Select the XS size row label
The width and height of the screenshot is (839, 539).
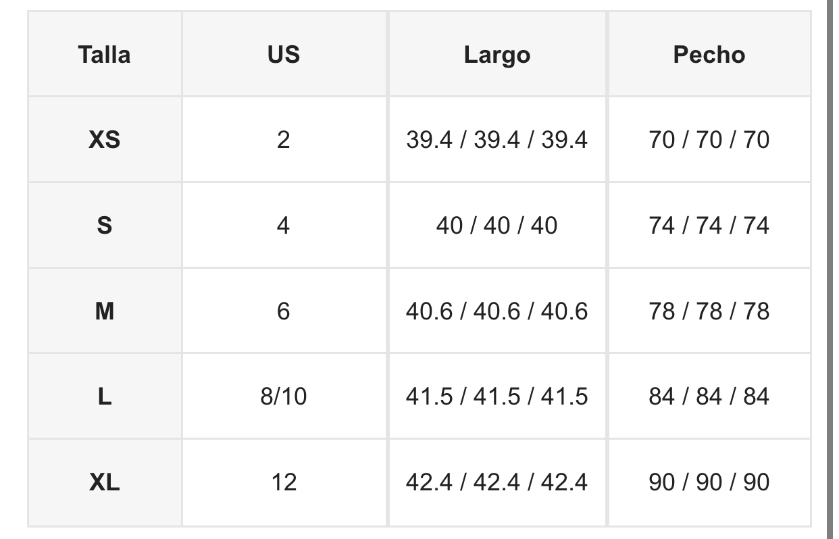pyautogui.click(x=104, y=140)
